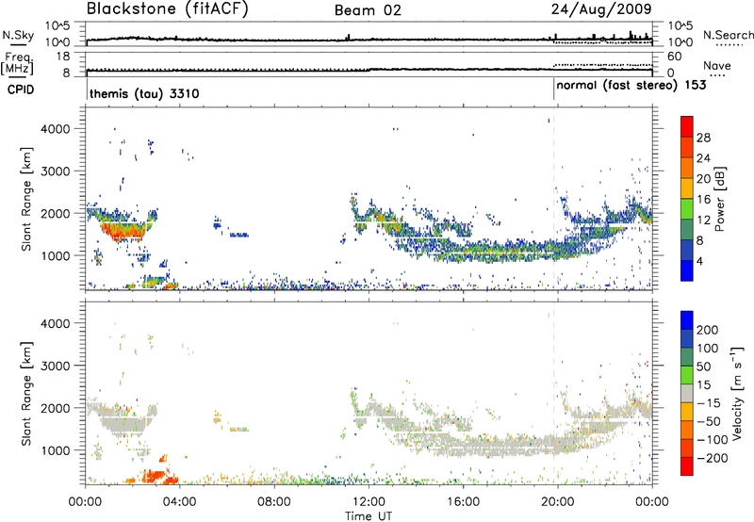The height and width of the screenshot is (522, 754).
Task: Click the '04:00' time axis label
Action: coord(179,502)
